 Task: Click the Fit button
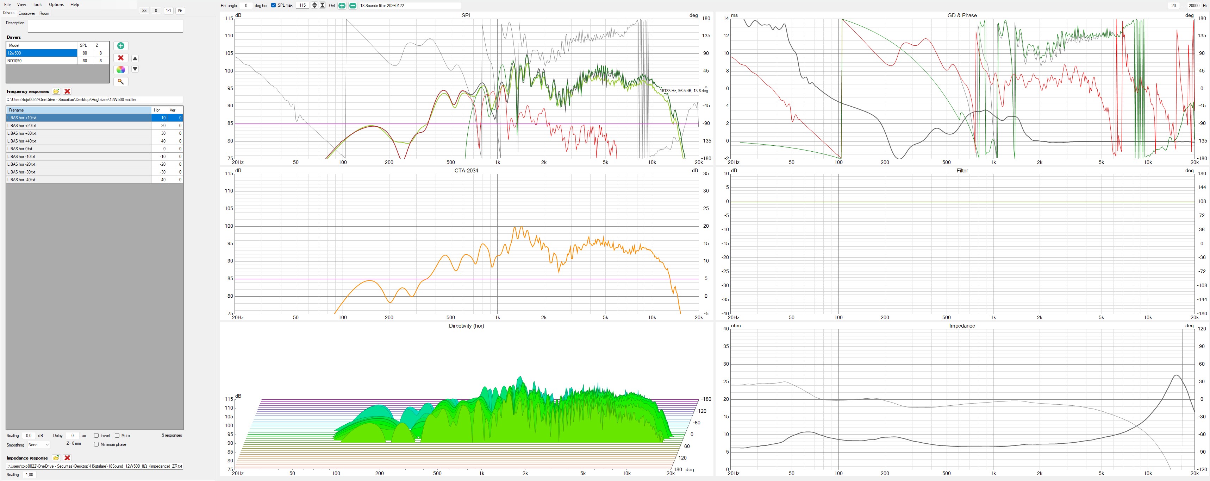click(x=180, y=11)
